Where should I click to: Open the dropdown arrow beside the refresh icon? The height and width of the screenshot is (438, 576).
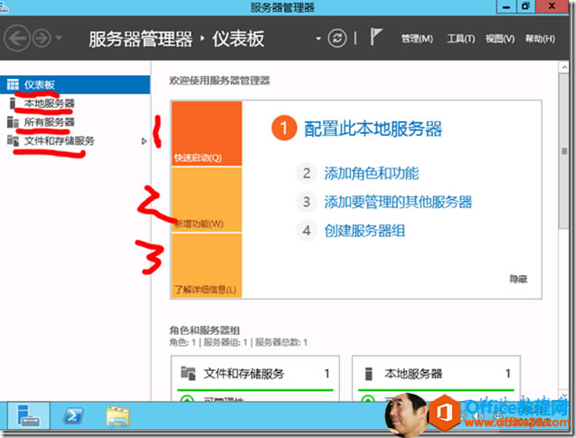318,38
